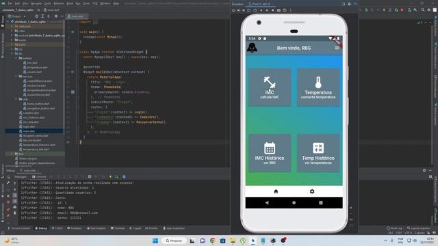Click the emulator volume up icon
This screenshot has height=246, width=438.
(239, 10)
